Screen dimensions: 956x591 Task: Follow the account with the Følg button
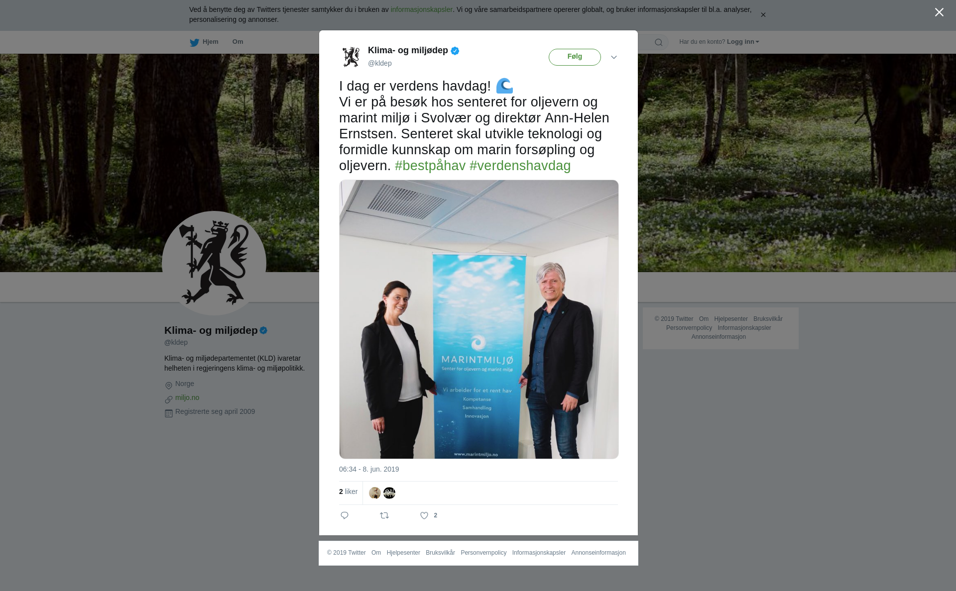click(x=575, y=57)
